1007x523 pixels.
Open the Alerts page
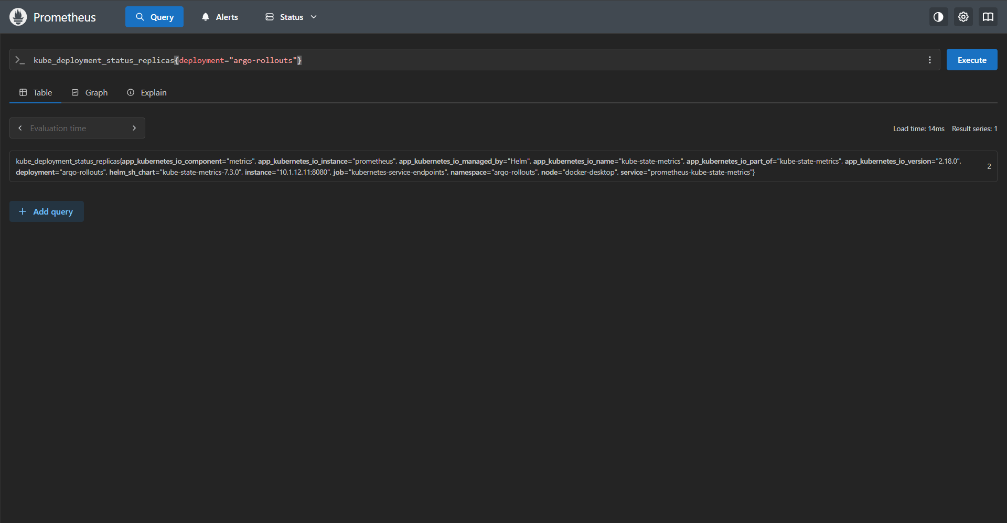pyautogui.click(x=220, y=17)
